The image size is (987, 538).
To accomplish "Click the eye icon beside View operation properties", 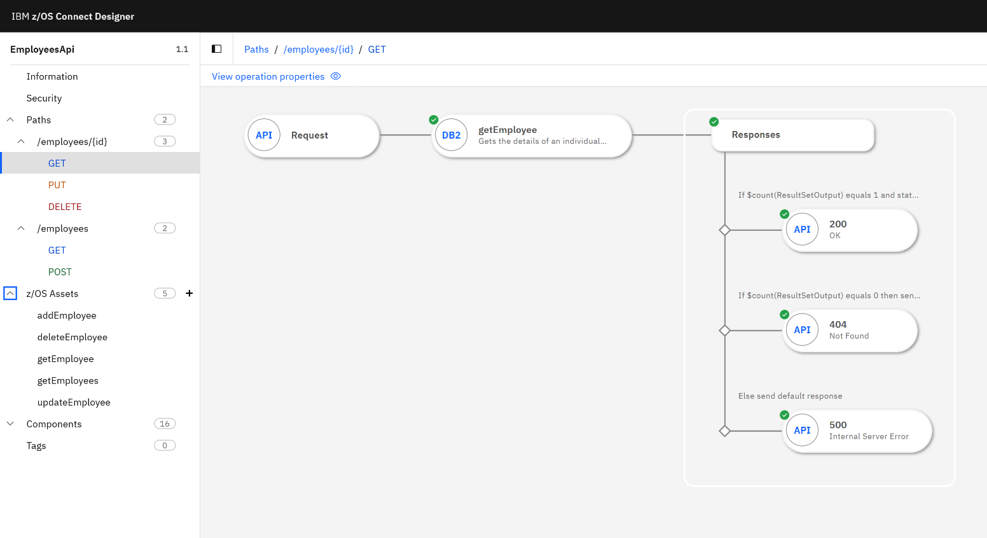I will 336,76.
